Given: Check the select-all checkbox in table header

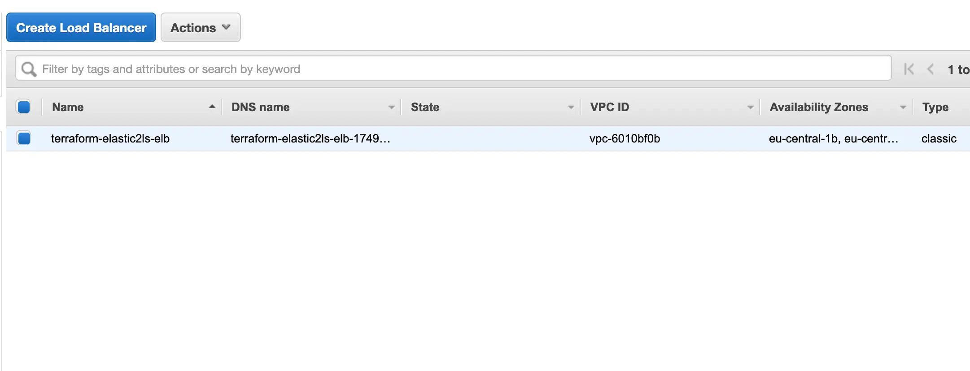Looking at the screenshot, I should coord(24,107).
